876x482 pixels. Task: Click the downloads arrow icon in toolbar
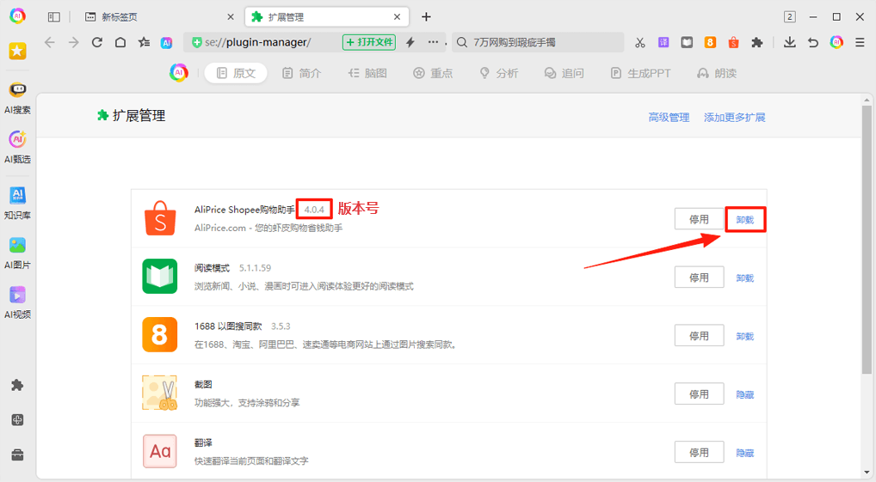coord(789,42)
